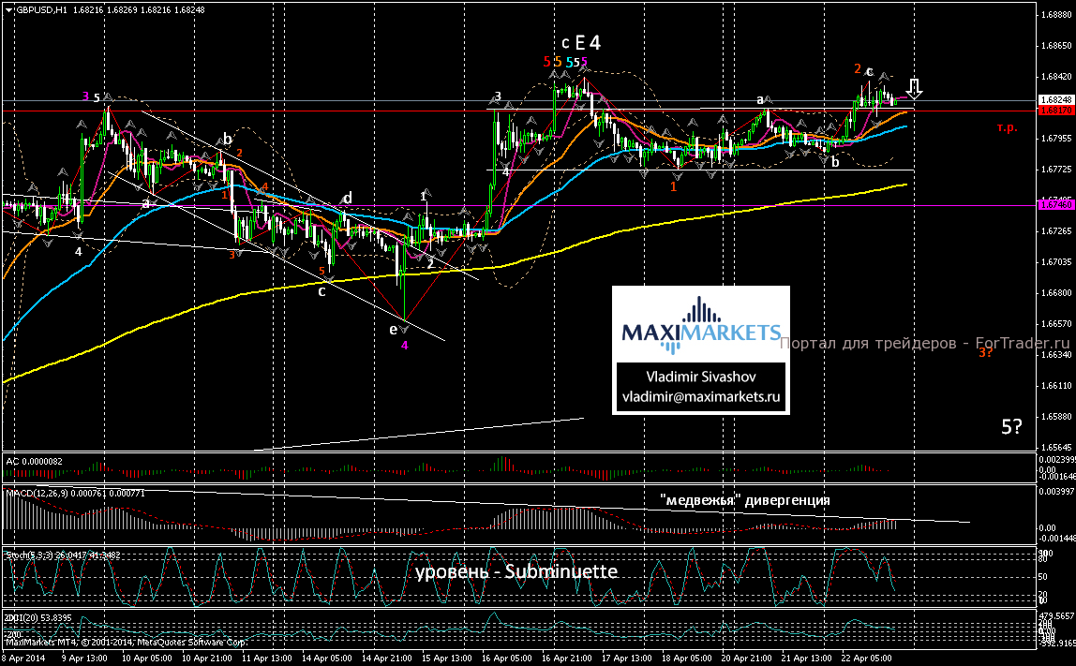Click the magenta '3' label near 9 Apr peak
The width and height of the screenshot is (1076, 666).
pos(86,96)
